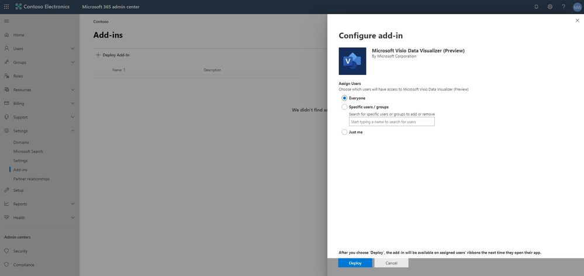This screenshot has height=276, width=584.
Task: Open Compliance admin center link
Action: click(24, 265)
